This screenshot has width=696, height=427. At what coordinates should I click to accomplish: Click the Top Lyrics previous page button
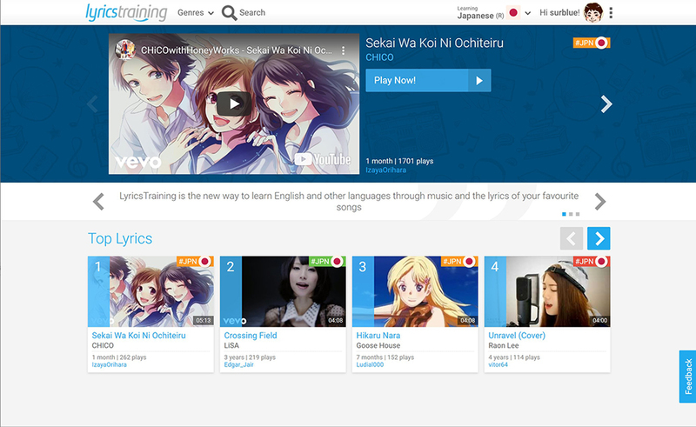coord(572,238)
